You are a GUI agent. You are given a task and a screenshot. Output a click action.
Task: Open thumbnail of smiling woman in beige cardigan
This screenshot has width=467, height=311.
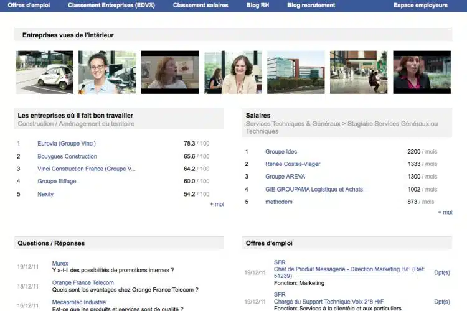coord(233,72)
